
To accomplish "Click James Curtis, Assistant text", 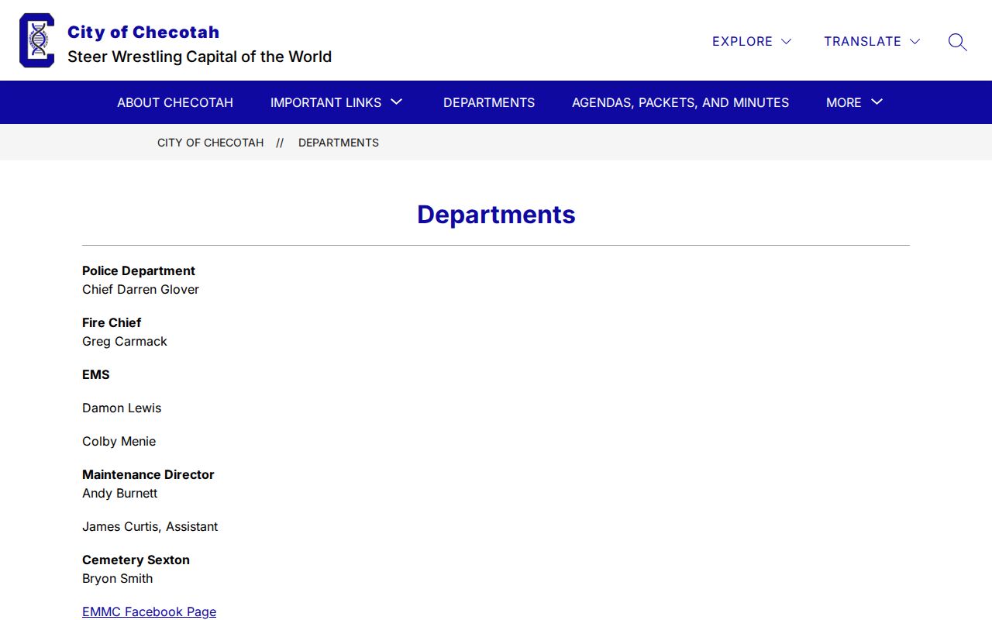I will click(x=150, y=526).
